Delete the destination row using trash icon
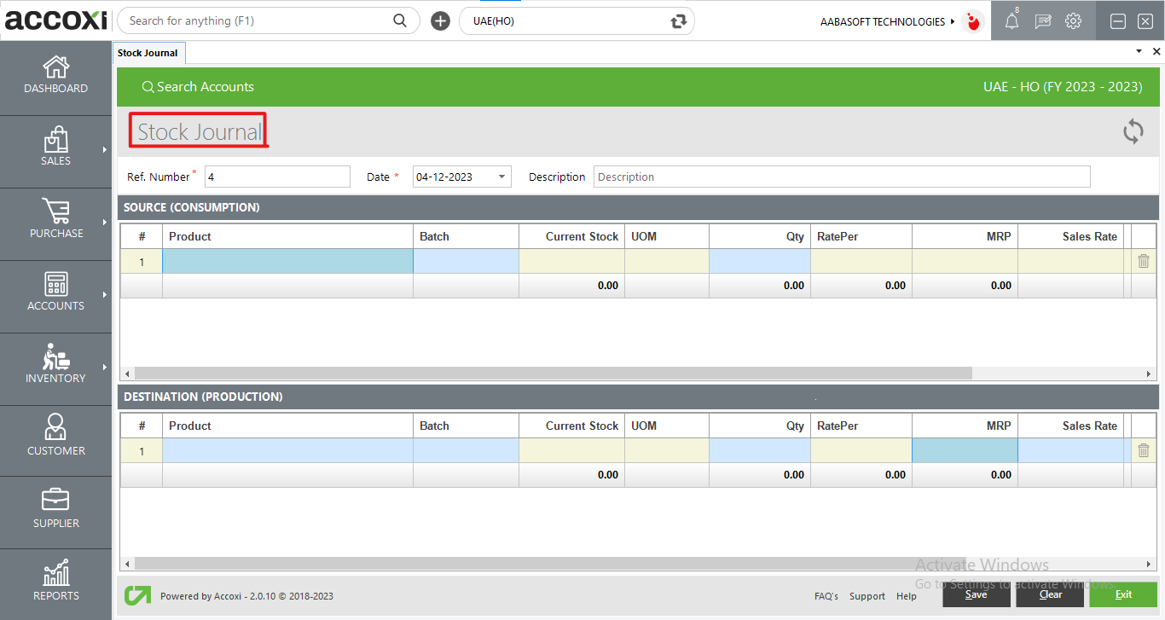 (1144, 450)
